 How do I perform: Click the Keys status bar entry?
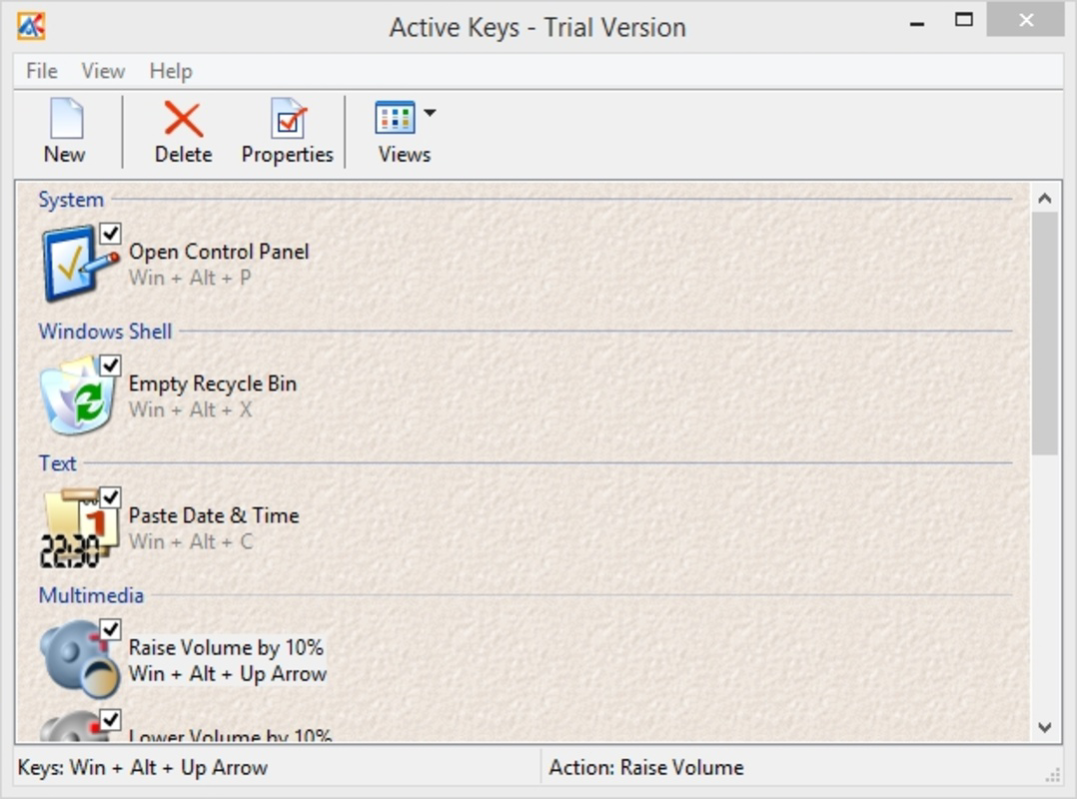[143, 767]
